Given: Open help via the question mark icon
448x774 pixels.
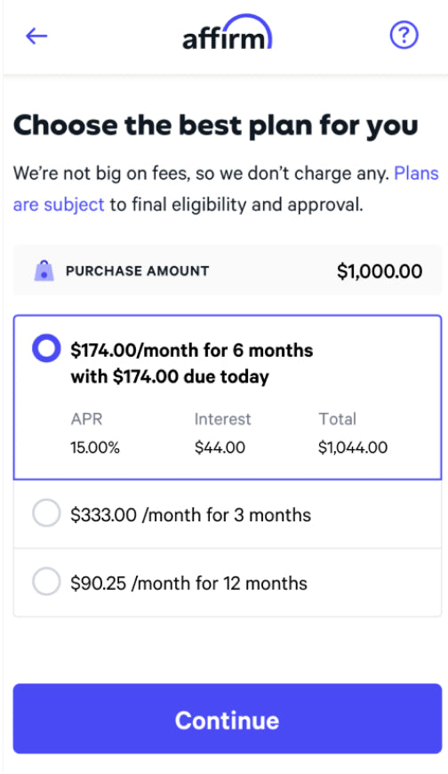Looking at the screenshot, I should (404, 35).
